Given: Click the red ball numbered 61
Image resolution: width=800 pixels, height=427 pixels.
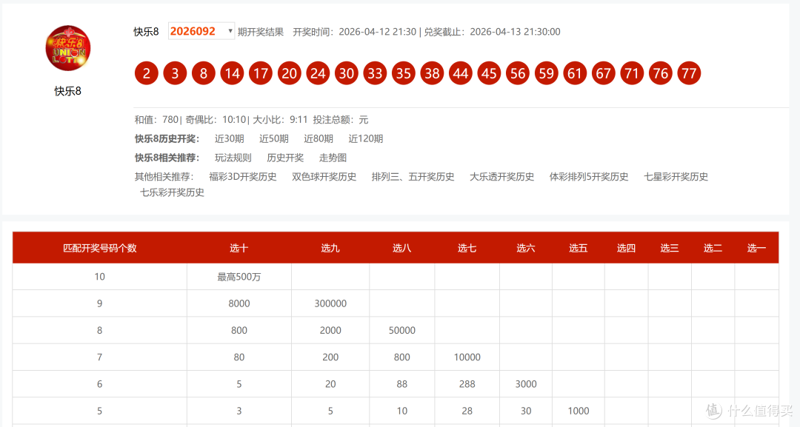Looking at the screenshot, I should [x=575, y=73].
